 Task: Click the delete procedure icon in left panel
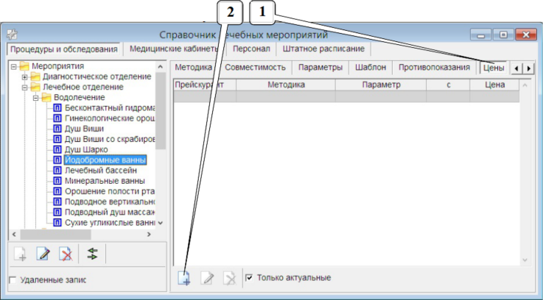(66, 254)
